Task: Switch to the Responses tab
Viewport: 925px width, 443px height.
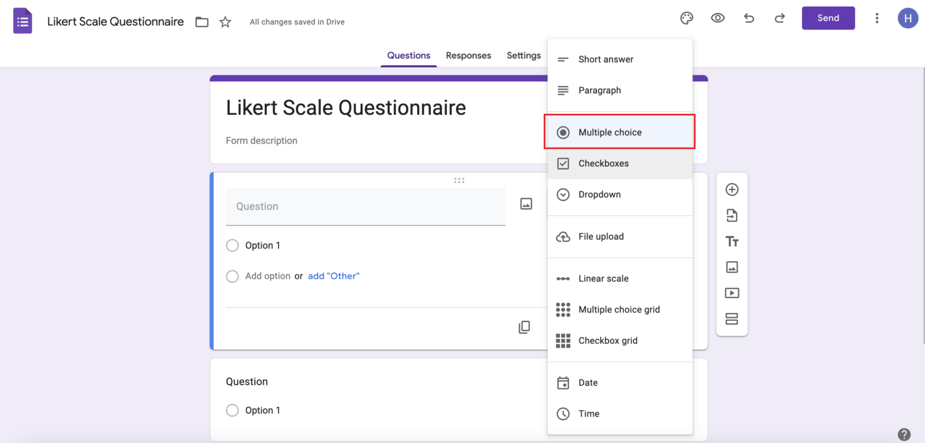Action: point(468,55)
